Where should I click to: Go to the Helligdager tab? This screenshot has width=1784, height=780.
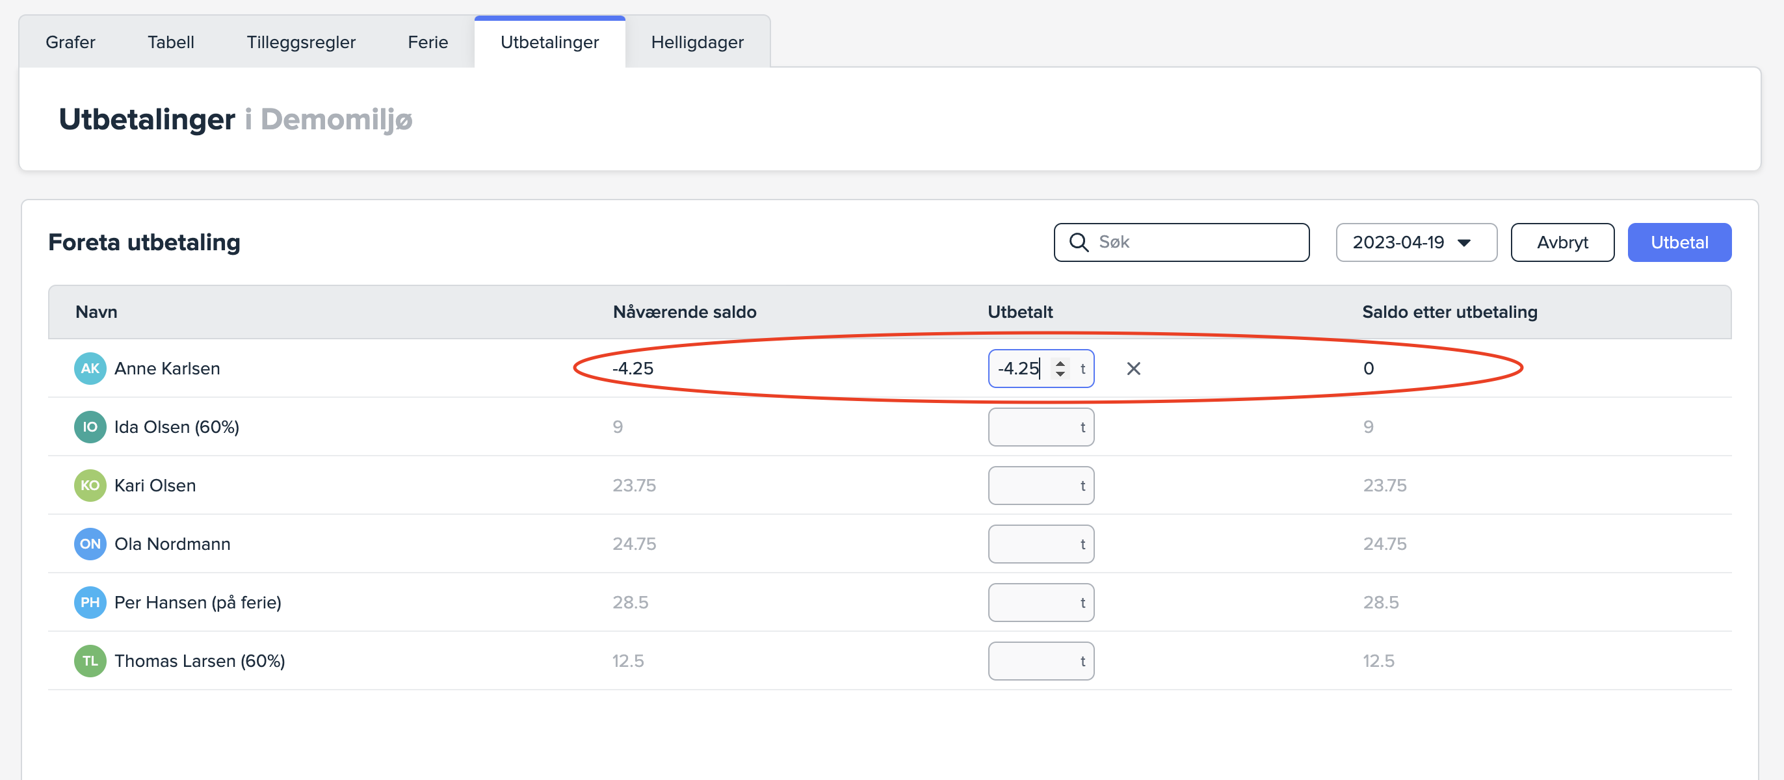[697, 42]
